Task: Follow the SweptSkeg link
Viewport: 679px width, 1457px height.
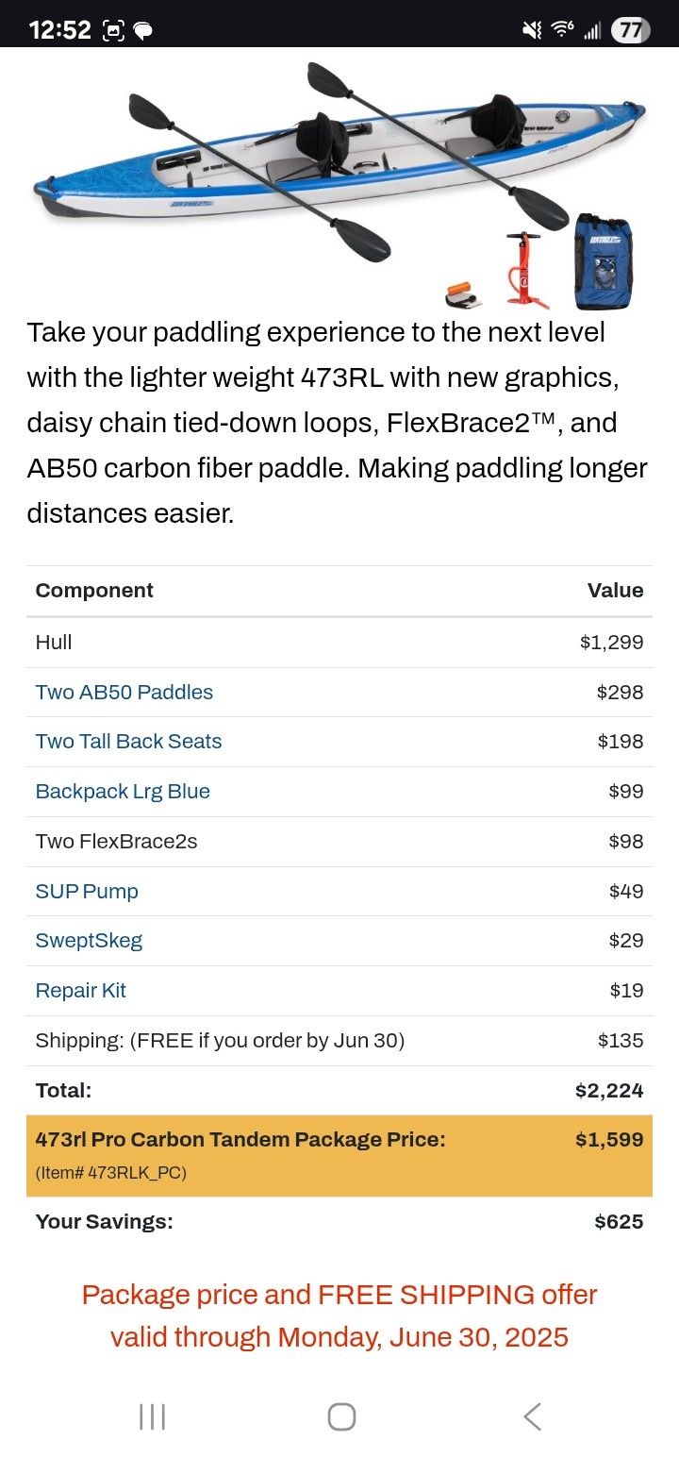Action: (89, 941)
